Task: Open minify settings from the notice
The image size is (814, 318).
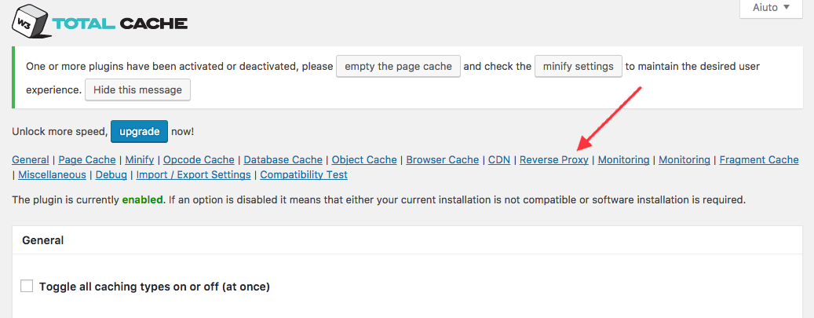Action: click(579, 67)
